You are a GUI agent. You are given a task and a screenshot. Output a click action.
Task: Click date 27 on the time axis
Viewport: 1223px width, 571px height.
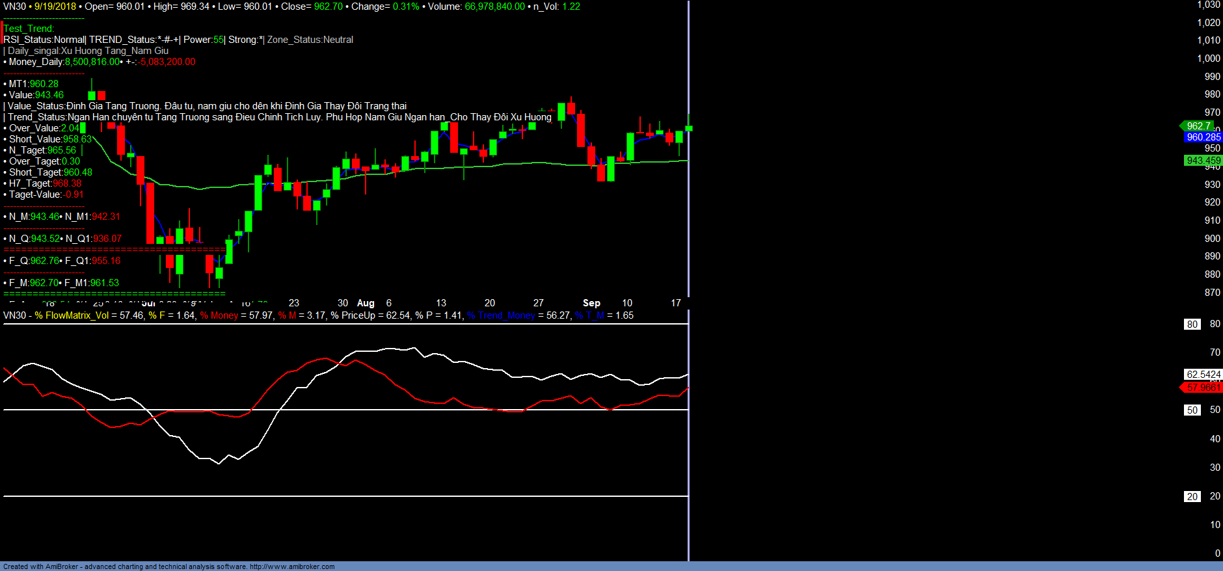(x=538, y=303)
